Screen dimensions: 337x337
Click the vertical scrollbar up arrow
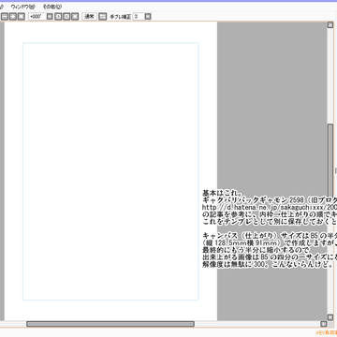pyautogui.click(x=330, y=25)
